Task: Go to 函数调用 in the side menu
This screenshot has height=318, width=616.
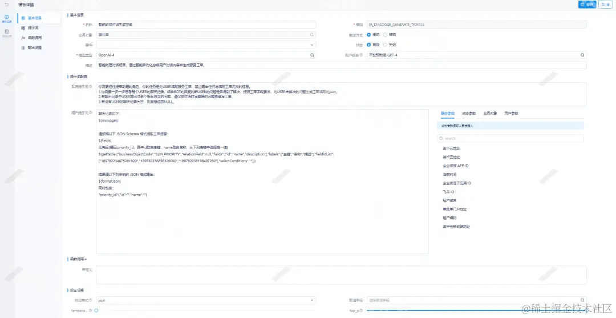Action: pyautogui.click(x=35, y=38)
